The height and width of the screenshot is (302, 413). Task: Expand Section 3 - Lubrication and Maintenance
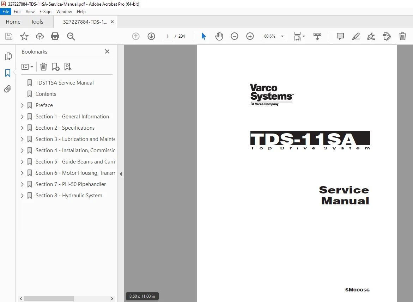coord(22,139)
